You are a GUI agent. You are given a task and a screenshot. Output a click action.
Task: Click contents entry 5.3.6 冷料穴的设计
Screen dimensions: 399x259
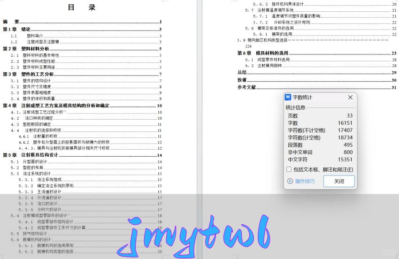click(90, 210)
